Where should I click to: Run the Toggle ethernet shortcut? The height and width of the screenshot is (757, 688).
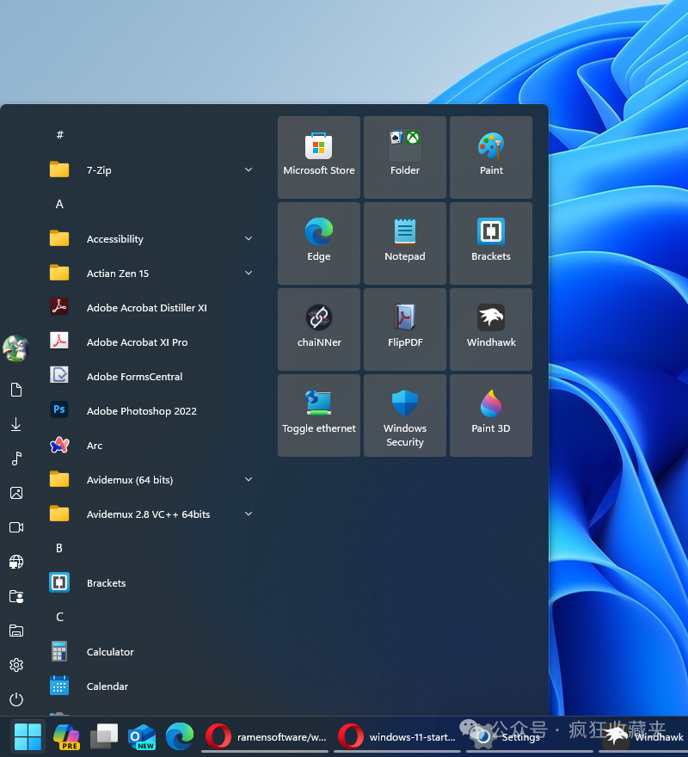(318, 415)
